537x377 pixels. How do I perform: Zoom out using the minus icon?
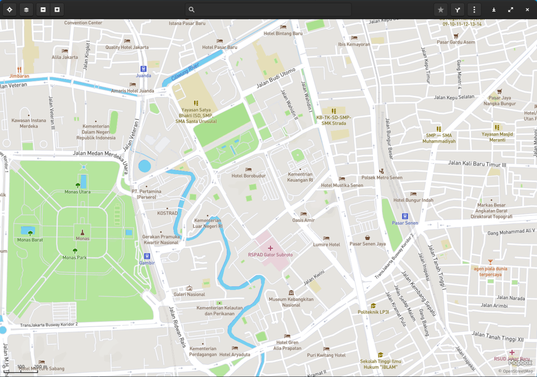pos(43,9)
